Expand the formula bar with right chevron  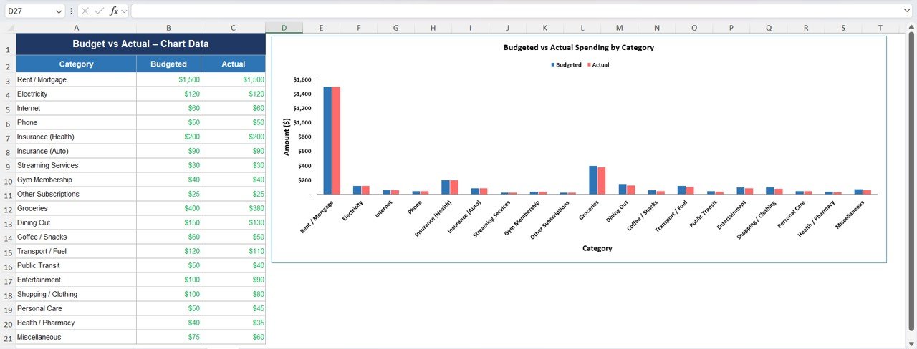(907, 11)
